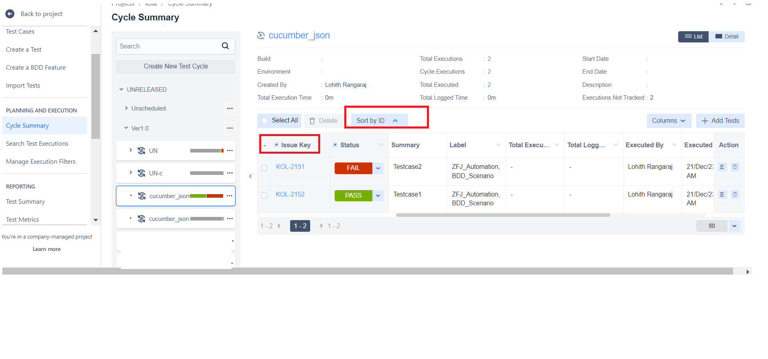Click in the cycle Search field
The width and height of the screenshot is (768, 359).
[x=169, y=46]
